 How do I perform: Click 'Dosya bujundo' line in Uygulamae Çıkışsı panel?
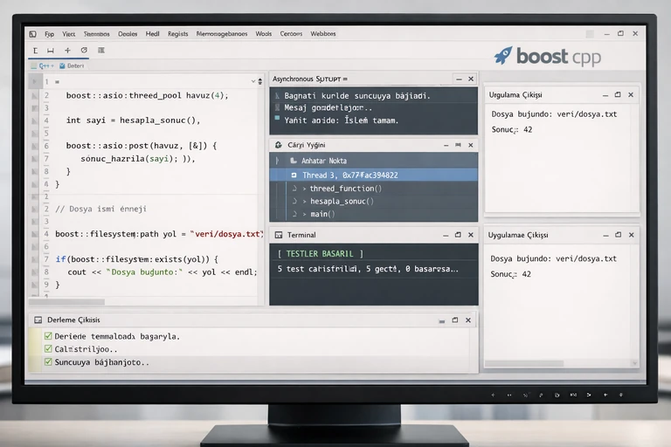tap(553, 258)
